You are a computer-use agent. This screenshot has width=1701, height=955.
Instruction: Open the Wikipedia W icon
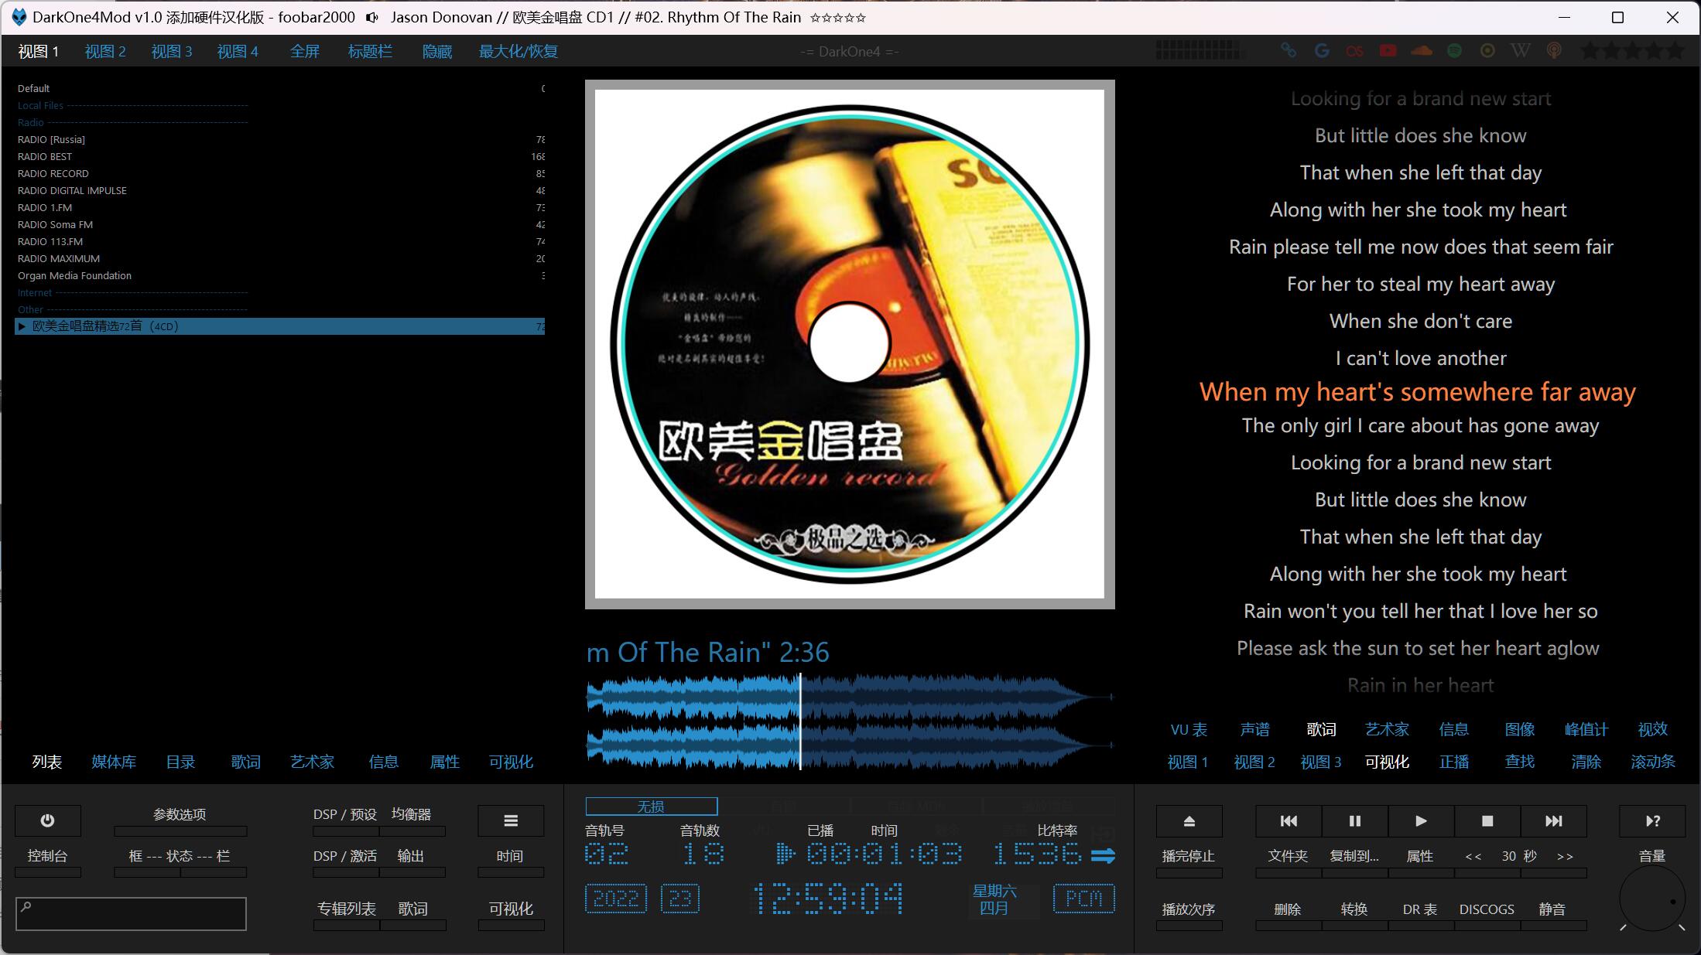click(1521, 51)
